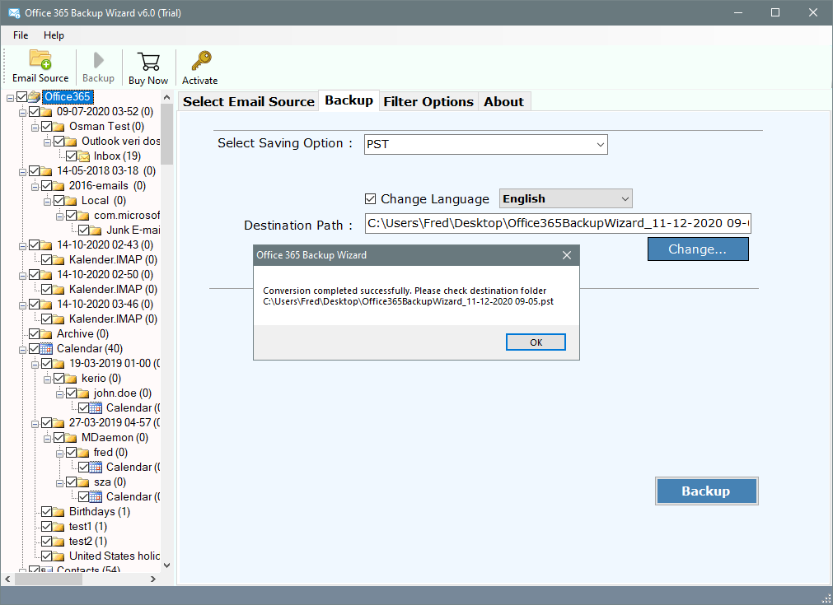This screenshot has width=833, height=605.
Task: Click calendar icon under sza (0)
Action: 96,497
